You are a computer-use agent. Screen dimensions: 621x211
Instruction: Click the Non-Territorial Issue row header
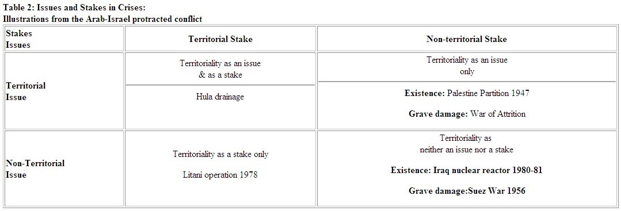click(x=64, y=168)
